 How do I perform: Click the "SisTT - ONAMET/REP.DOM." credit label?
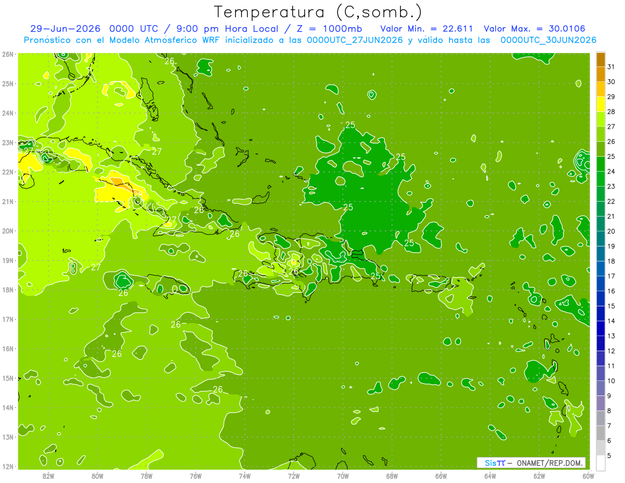(531, 463)
